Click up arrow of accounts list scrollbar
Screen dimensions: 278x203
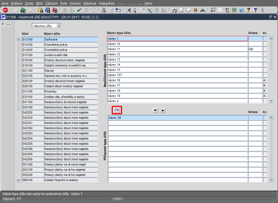pos(18,39)
